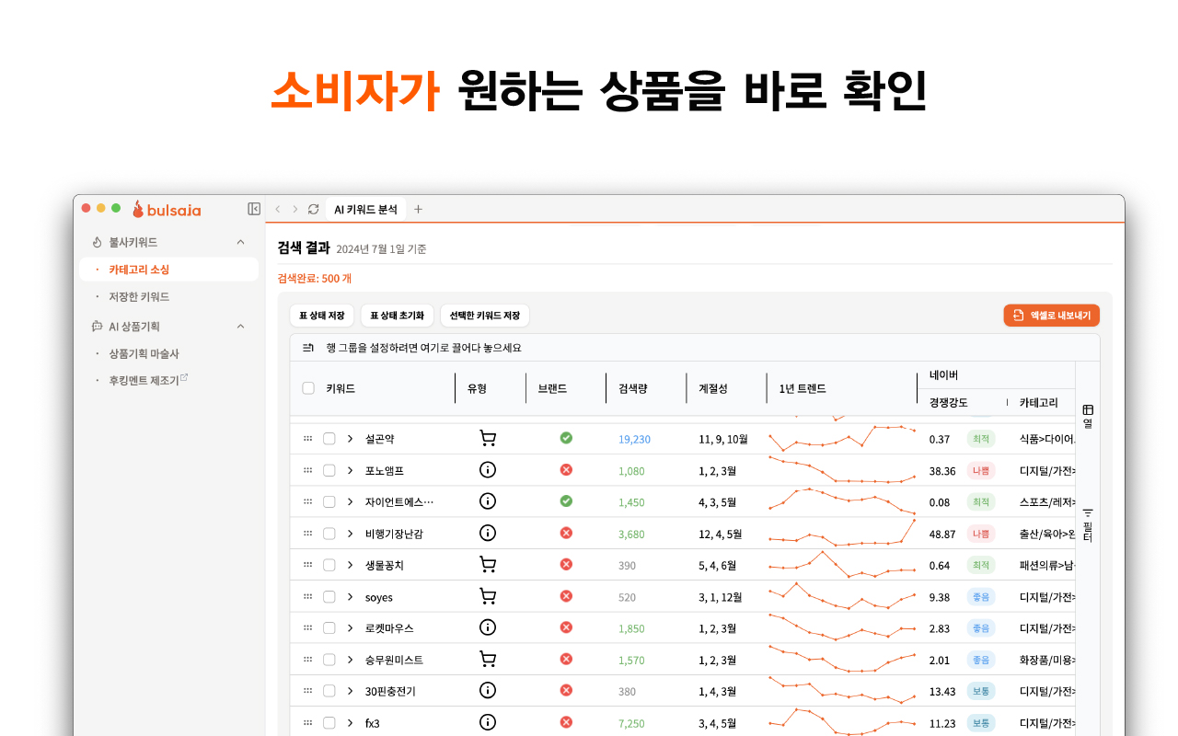Click the green brand check for 설곤약
The image size is (1178, 736).
coord(566,438)
